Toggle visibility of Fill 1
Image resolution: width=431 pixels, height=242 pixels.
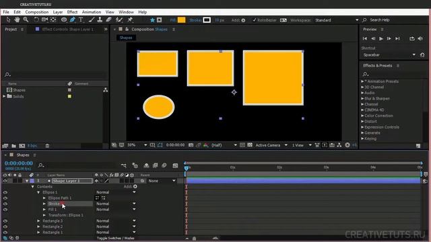pyautogui.click(x=5, y=210)
